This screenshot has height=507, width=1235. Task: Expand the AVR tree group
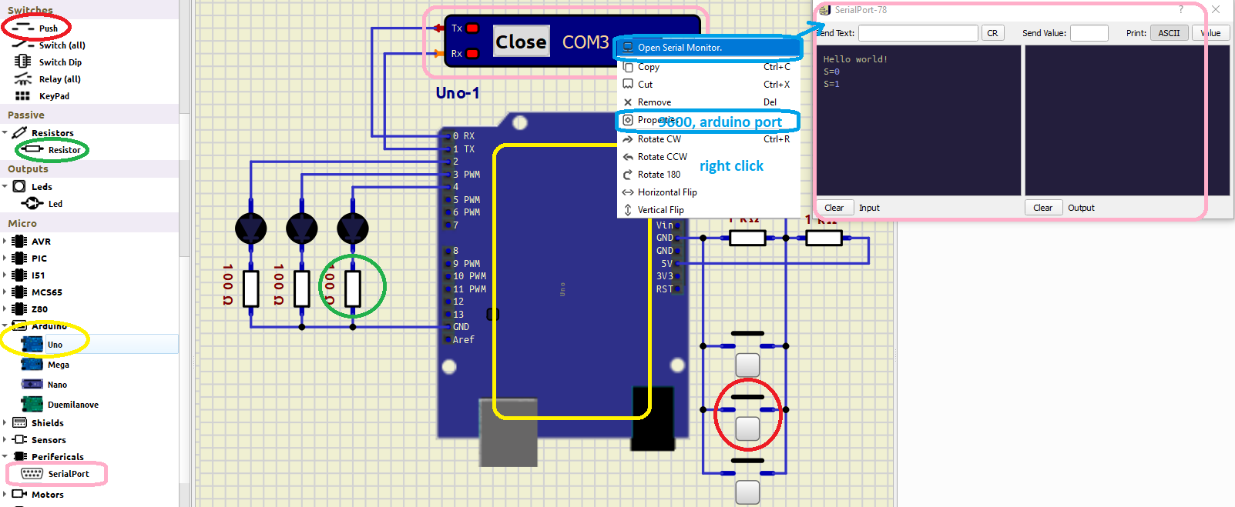pyautogui.click(x=5, y=242)
